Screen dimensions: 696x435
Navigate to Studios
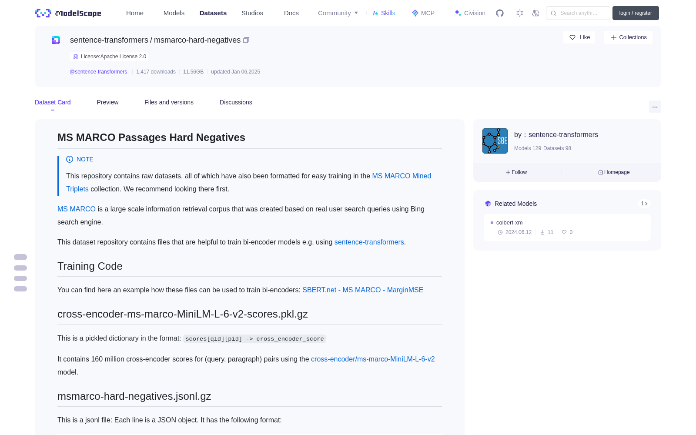(252, 13)
